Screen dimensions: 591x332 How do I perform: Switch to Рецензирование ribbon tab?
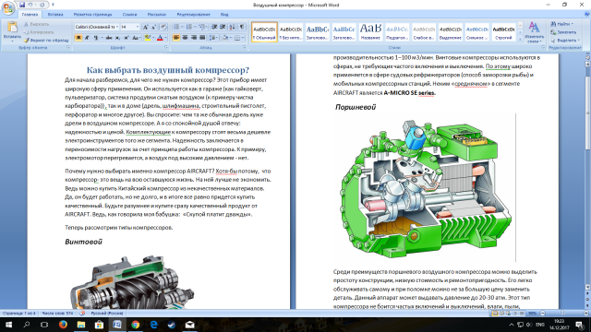click(193, 15)
